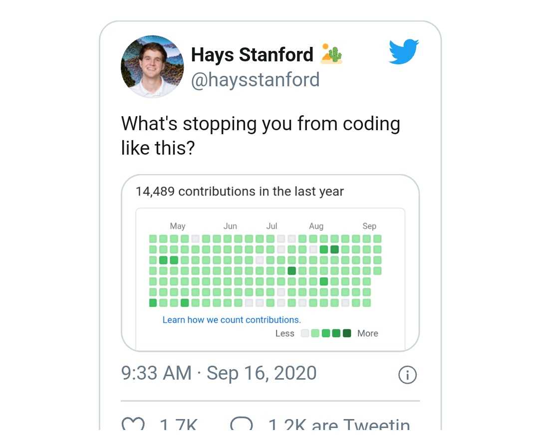
Task: Click the Sep month label
Action: click(369, 226)
